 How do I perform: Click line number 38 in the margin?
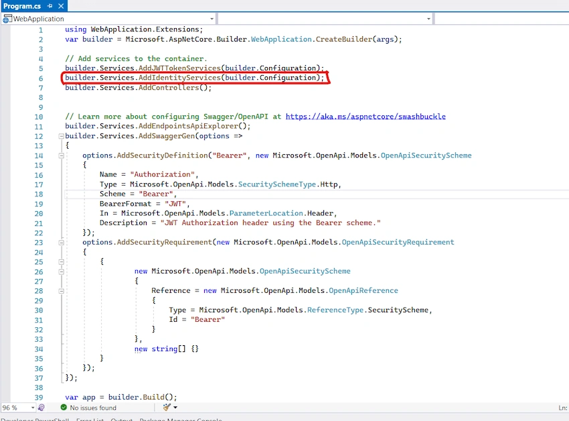(39, 387)
